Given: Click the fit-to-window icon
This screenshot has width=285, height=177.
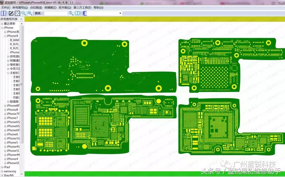Looking at the screenshot, I should click(17, 13).
